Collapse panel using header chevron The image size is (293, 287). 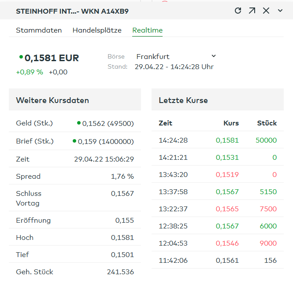280,11
